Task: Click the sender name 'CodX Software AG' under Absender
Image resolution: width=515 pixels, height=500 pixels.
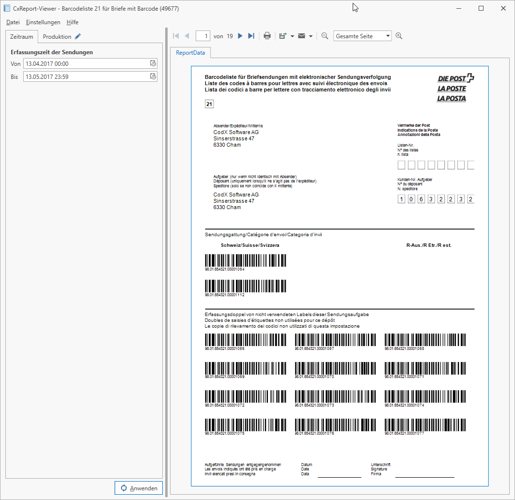Action: pos(236,132)
